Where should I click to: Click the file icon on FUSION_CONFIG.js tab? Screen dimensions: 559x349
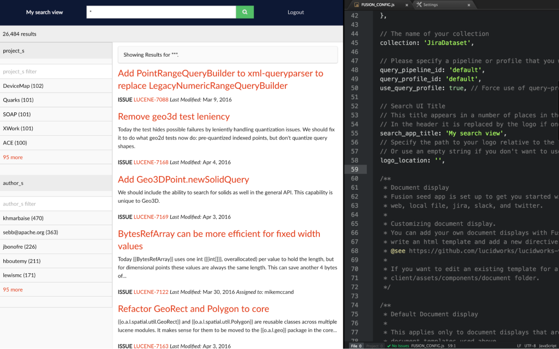click(x=356, y=4)
